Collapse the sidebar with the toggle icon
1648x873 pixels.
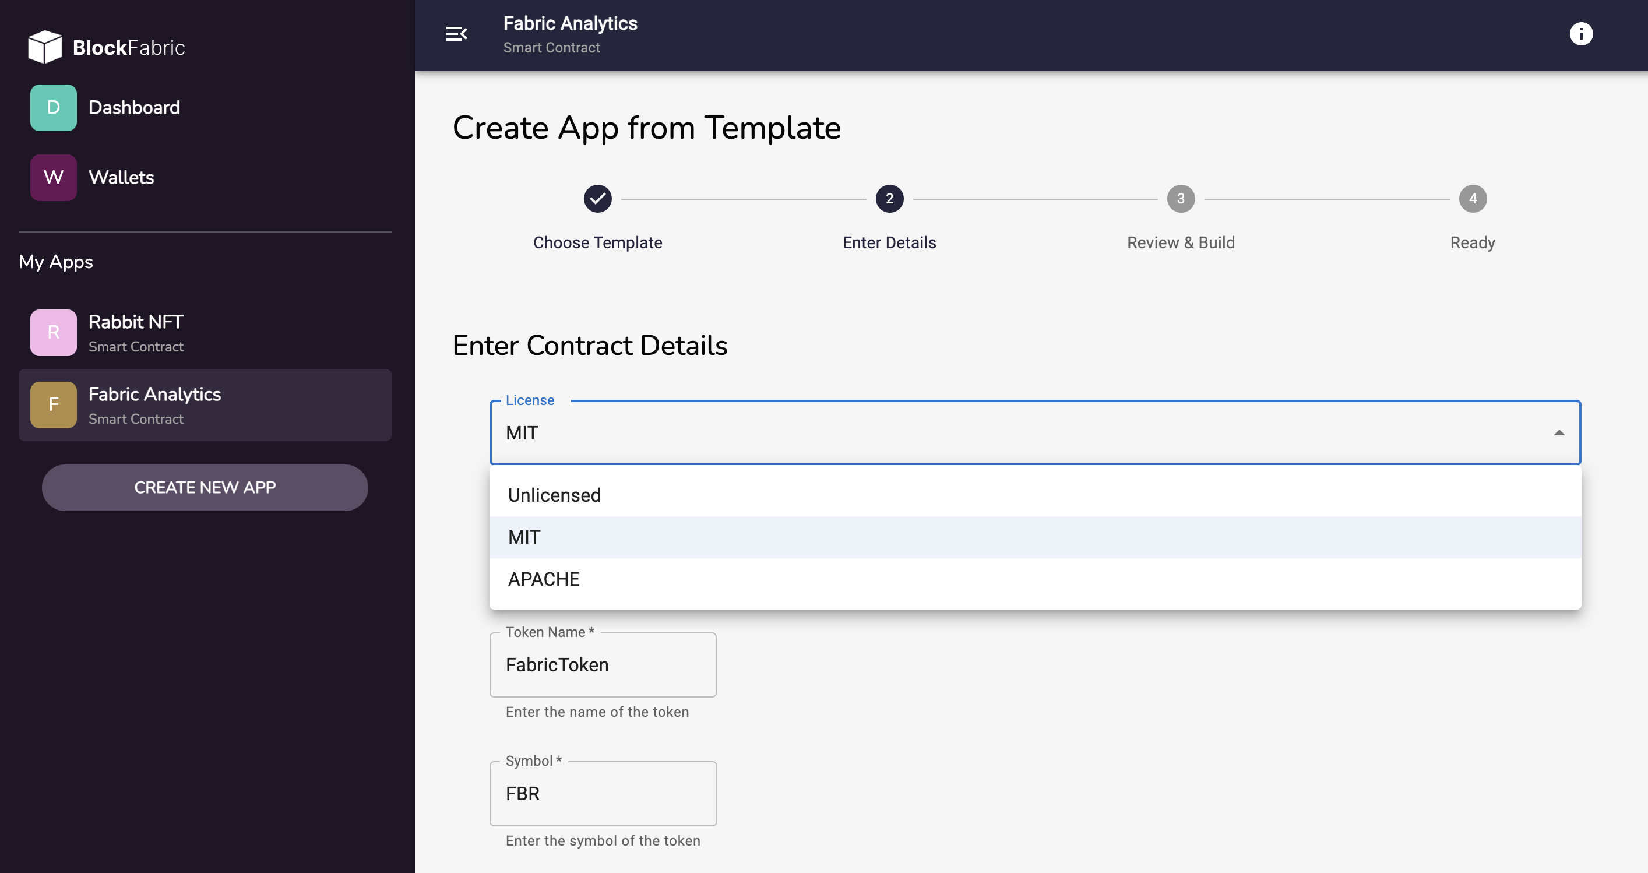tap(456, 34)
